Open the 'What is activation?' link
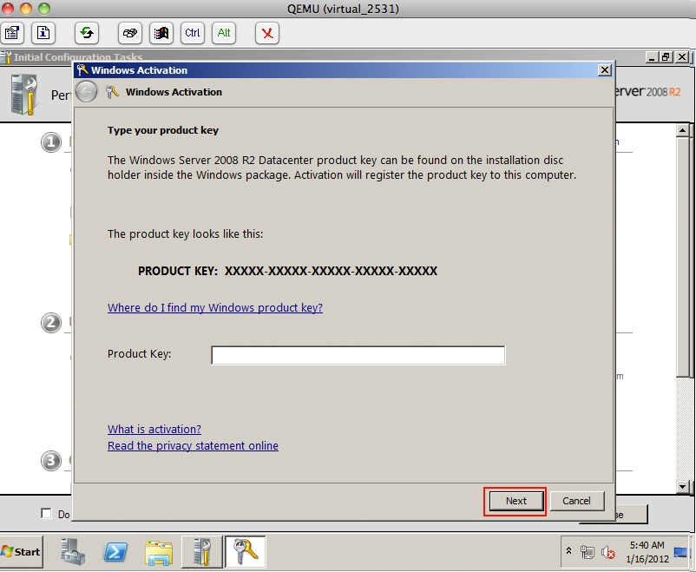Image resolution: width=696 pixels, height=572 pixels. click(x=154, y=429)
